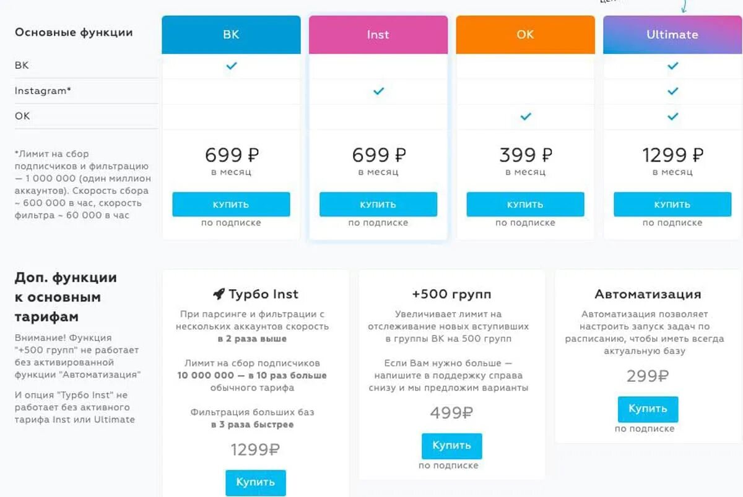This screenshot has width=743, height=497.
Task: Click the Instagram* row label
Action: tap(43, 90)
